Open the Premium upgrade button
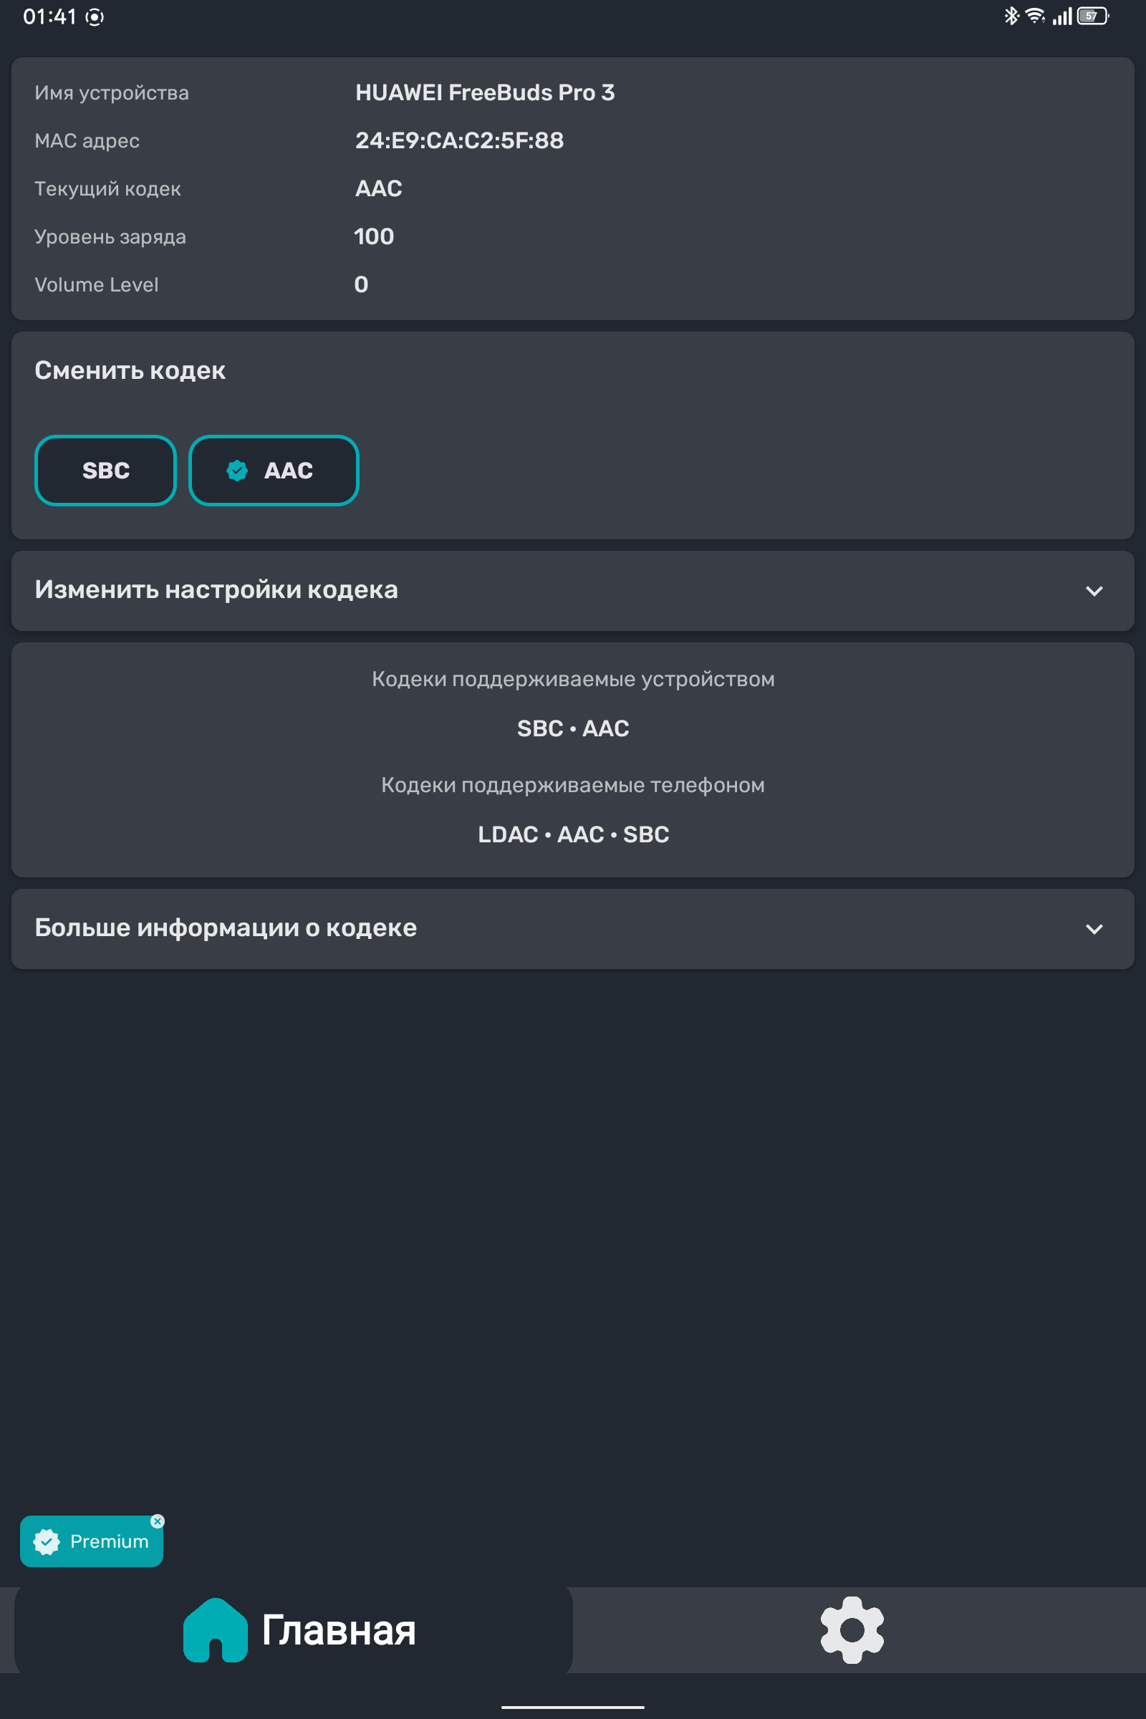1146x1719 pixels. click(x=92, y=1541)
